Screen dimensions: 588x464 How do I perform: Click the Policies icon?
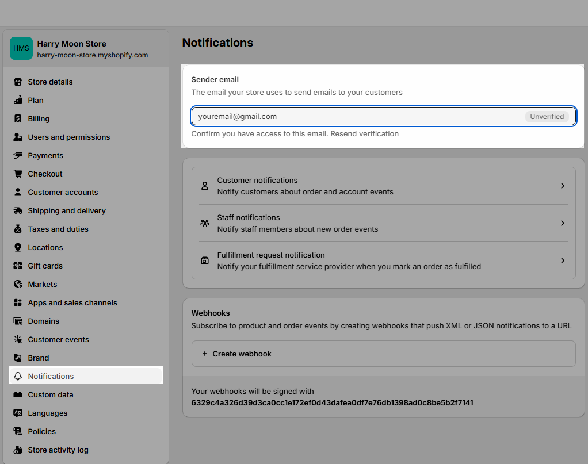pyautogui.click(x=18, y=431)
